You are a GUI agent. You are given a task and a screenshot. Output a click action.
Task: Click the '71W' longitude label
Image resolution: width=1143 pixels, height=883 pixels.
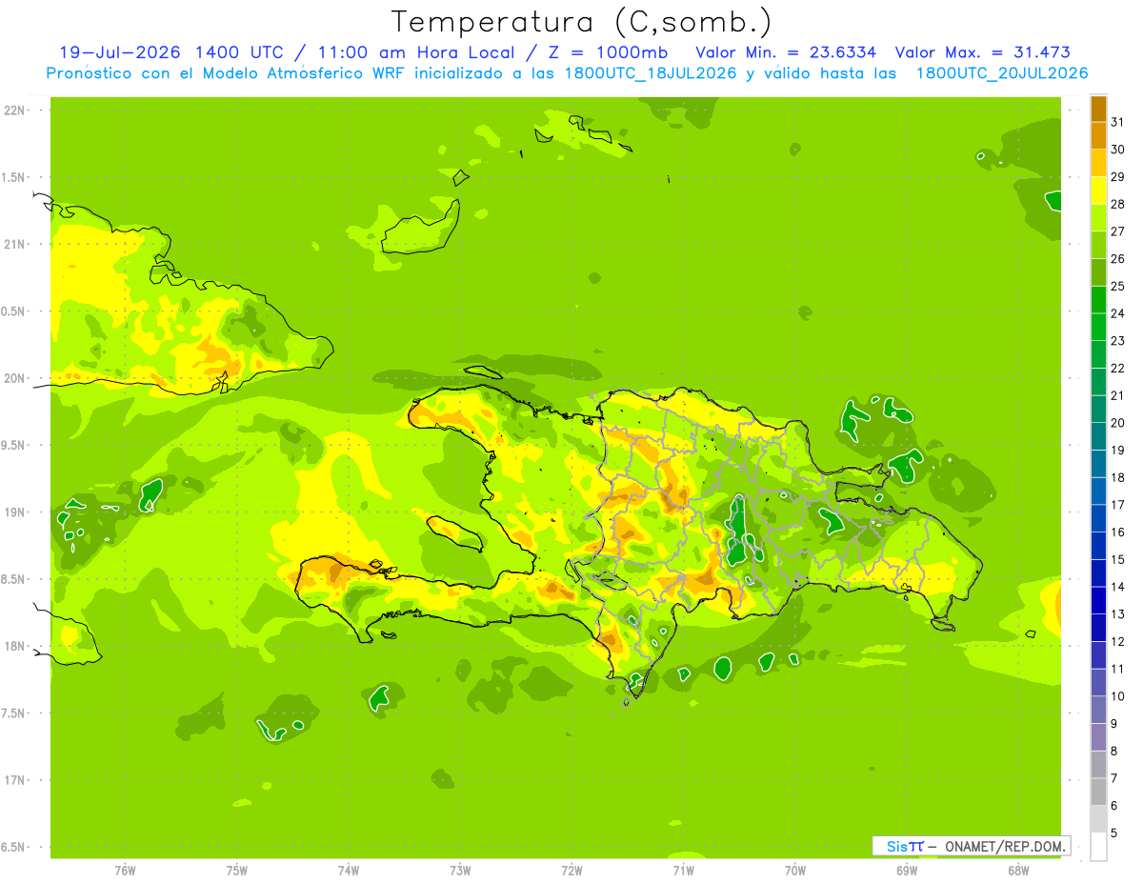[x=683, y=870]
